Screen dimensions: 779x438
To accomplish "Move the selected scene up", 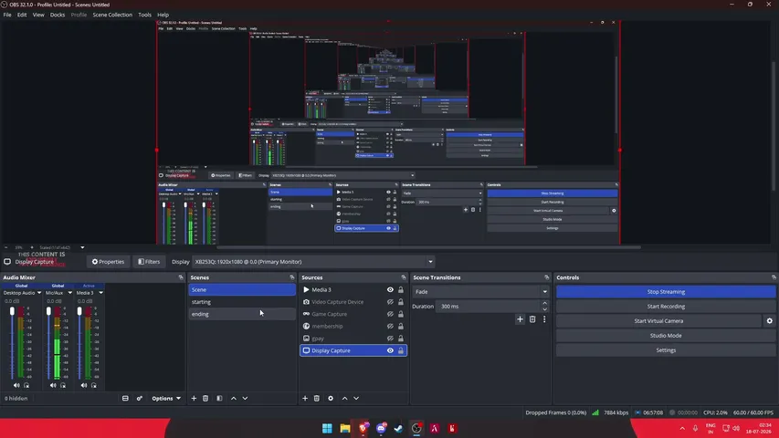I will pyautogui.click(x=234, y=398).
